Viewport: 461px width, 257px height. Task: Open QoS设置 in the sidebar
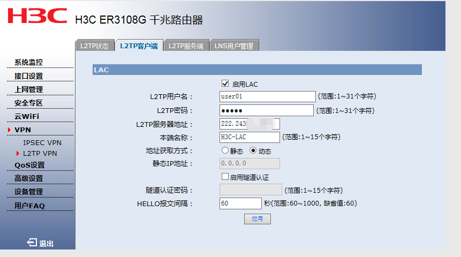click(x=29, y=165)
